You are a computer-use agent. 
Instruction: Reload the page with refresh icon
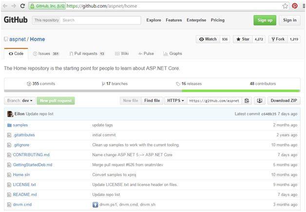[22, 6]
